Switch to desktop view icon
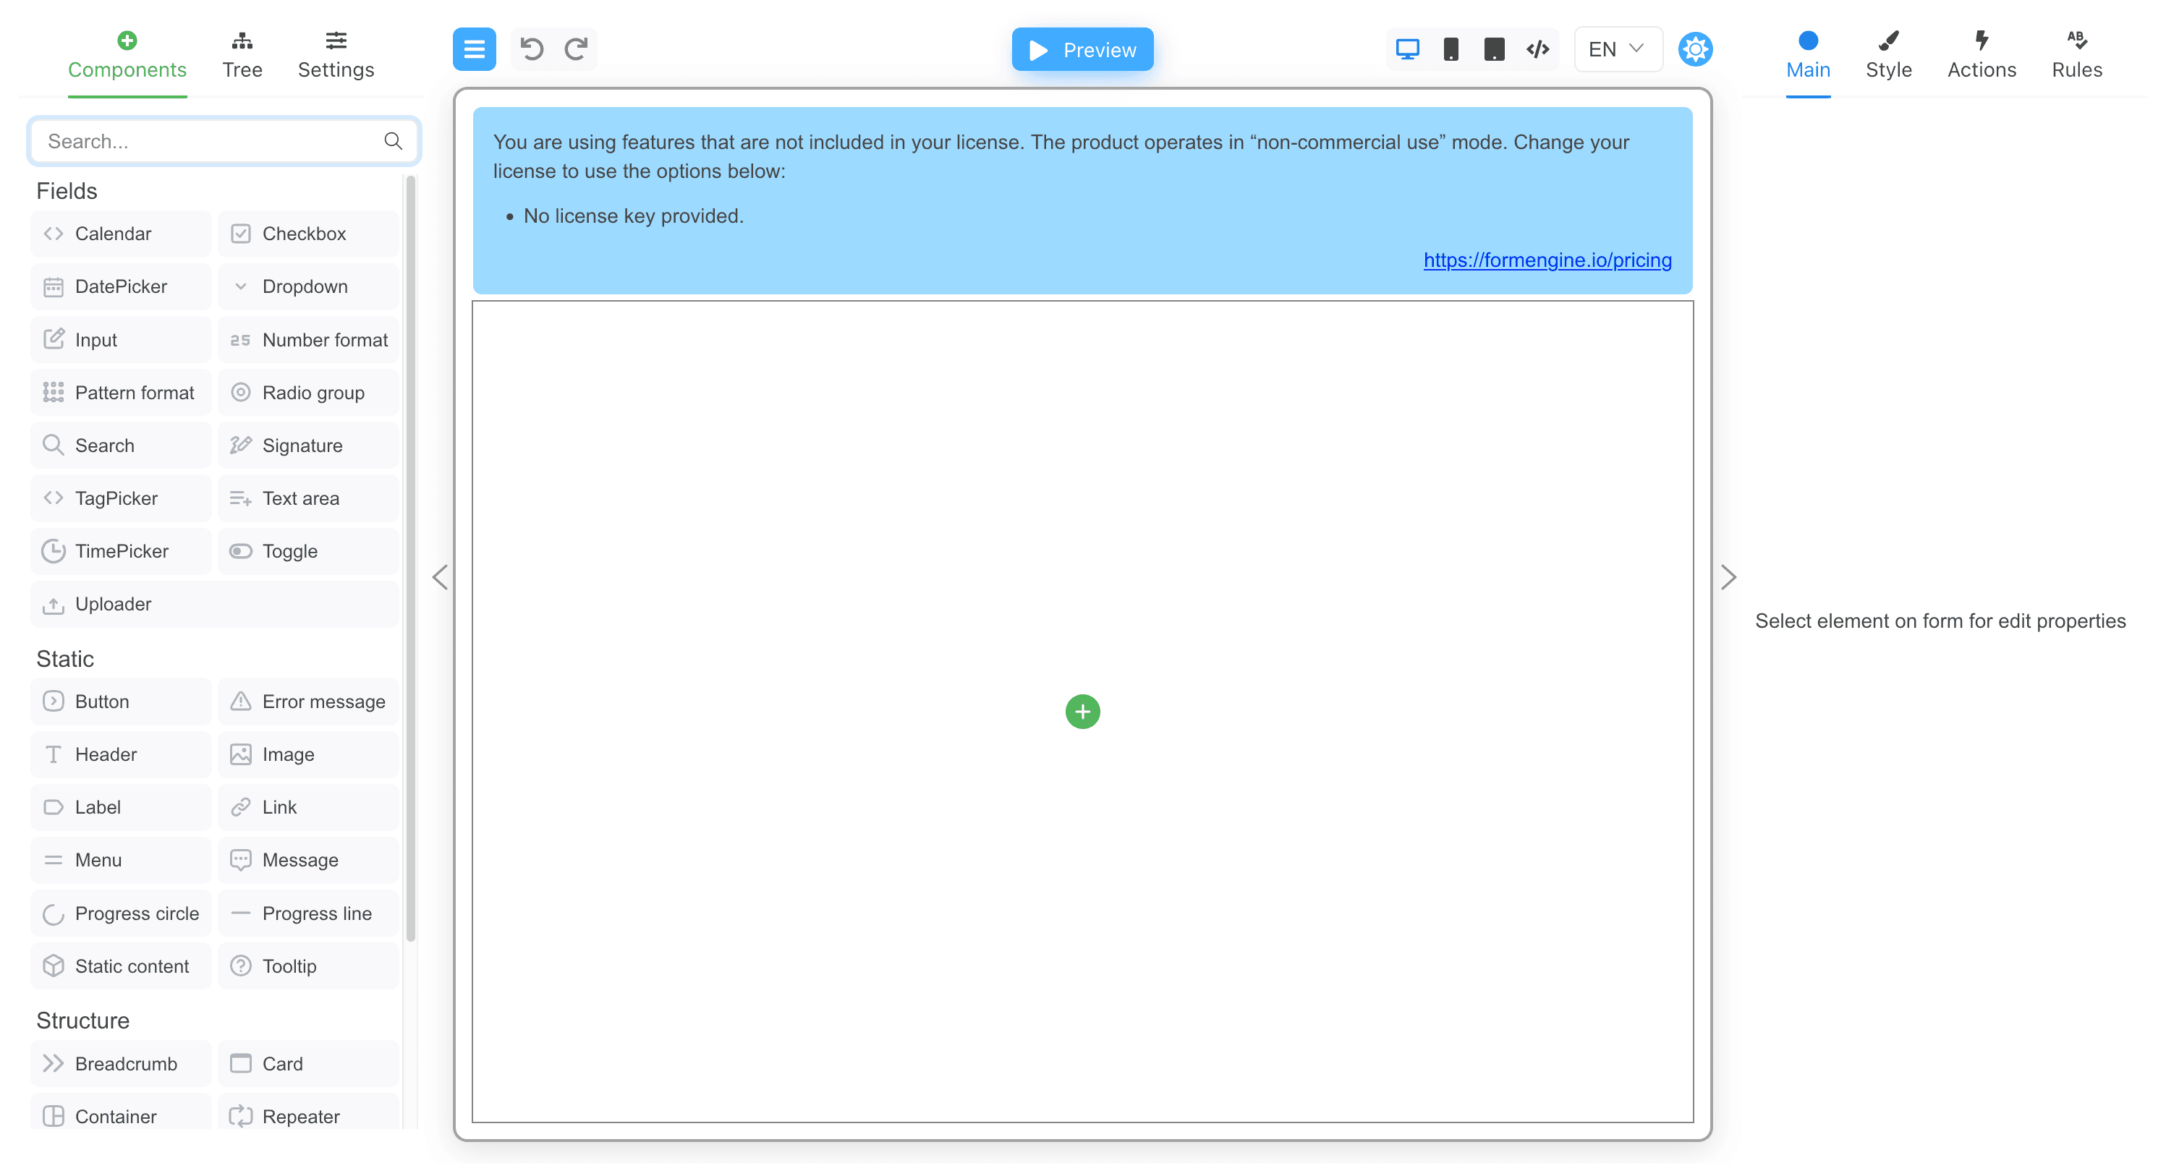 [1406, 48]
